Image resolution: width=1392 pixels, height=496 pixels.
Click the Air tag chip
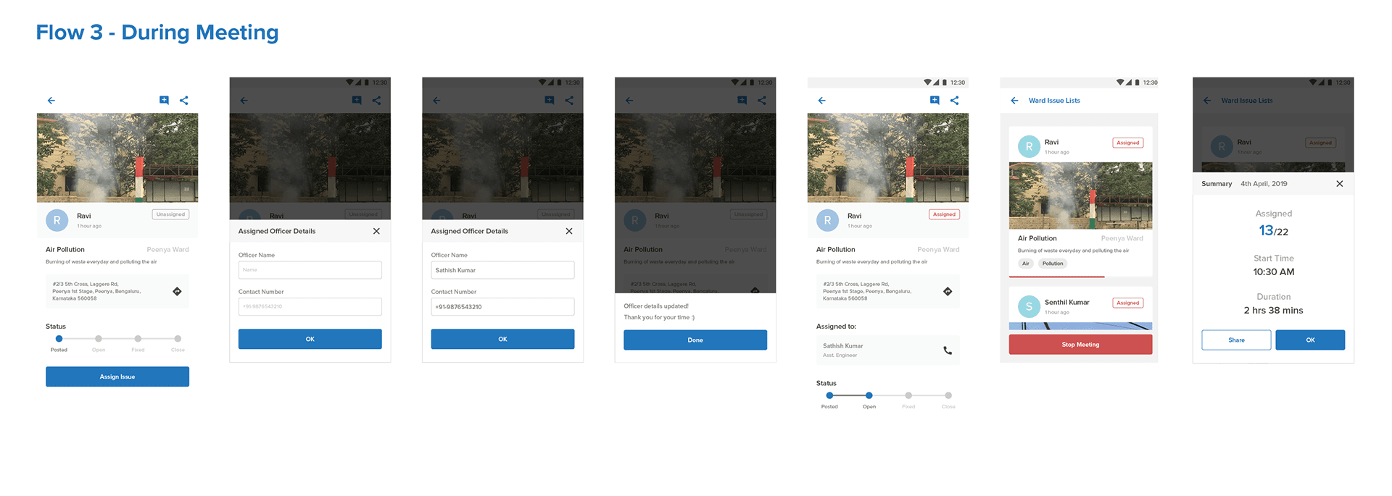click(1026, 264)
